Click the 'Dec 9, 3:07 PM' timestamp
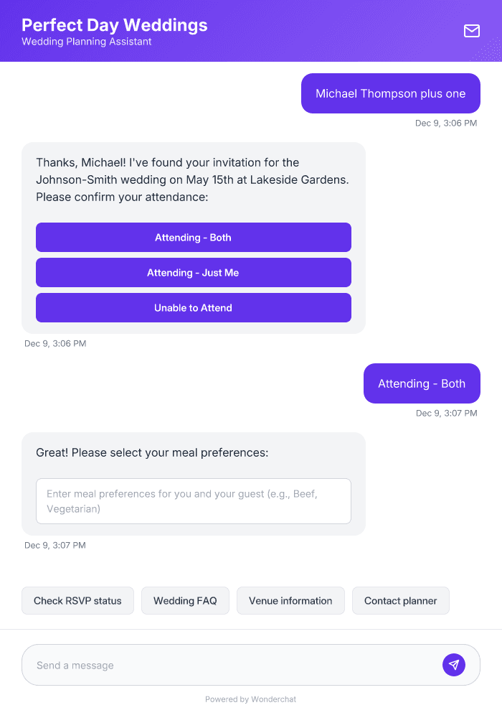This screenshot has height=718, width=502. tap(446, 413)
